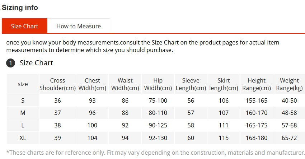Click the 65-72 weight range cell
This screenshot has width=305, height=159.
(x=289, y=138)
